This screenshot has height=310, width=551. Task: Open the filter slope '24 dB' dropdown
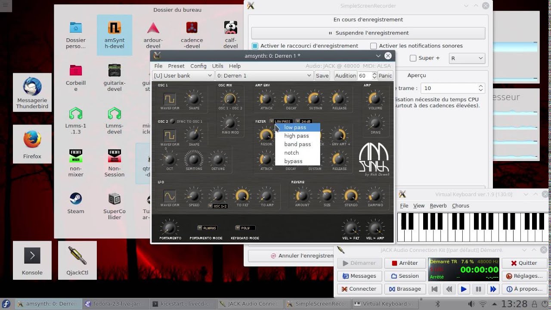pos(303,121)
